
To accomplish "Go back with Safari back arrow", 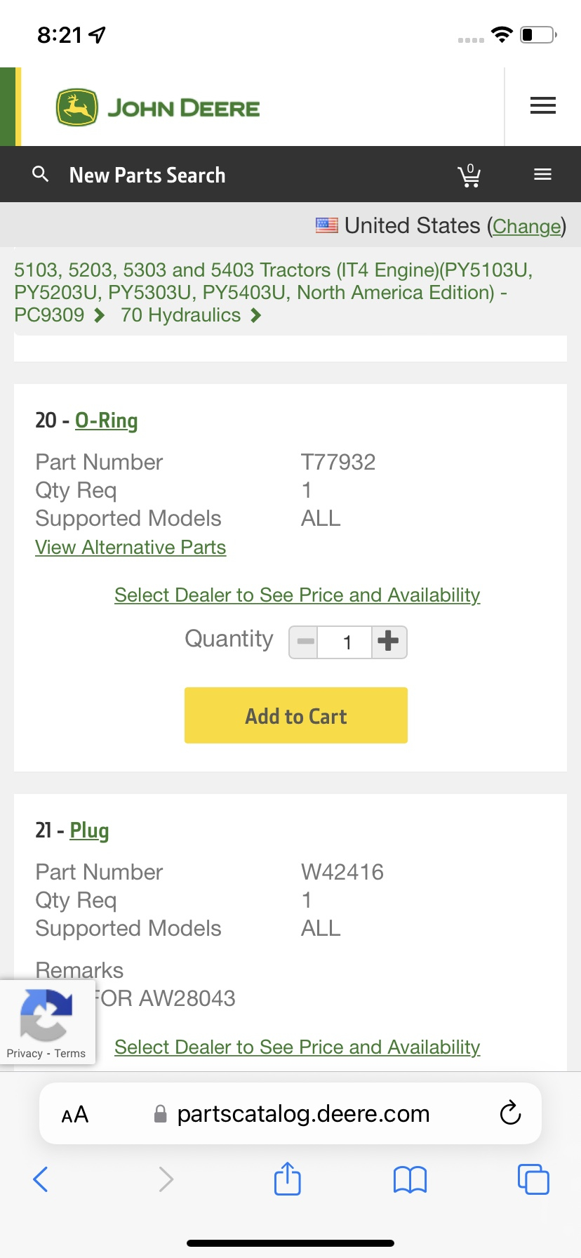I will (41, 1179).
